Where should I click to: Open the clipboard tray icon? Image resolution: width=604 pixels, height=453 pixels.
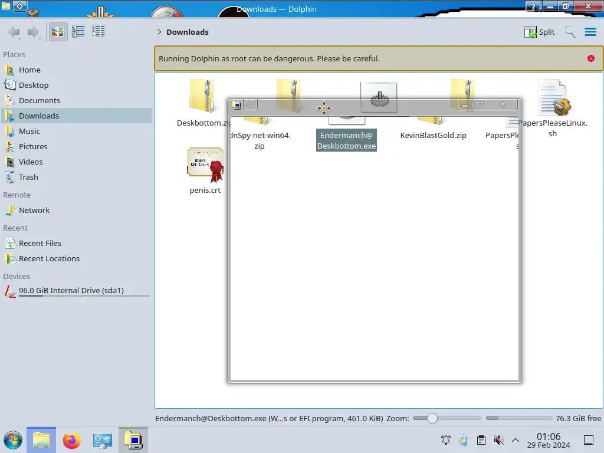tap(481, 440)
